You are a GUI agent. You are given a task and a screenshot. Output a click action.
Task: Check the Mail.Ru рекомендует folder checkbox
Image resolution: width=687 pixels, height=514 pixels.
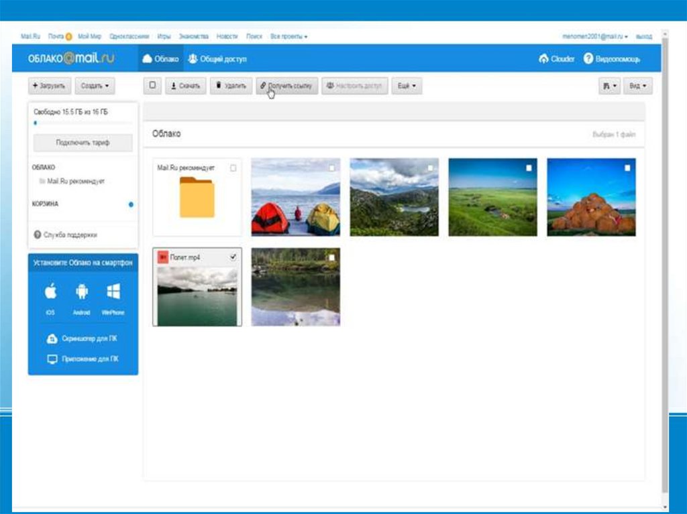[233, 168]
